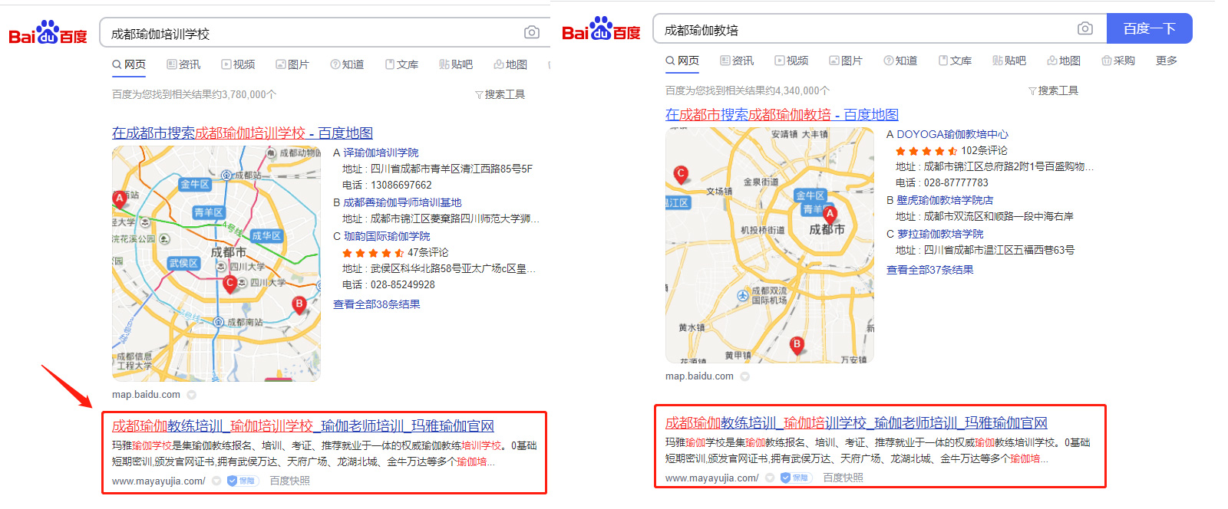Image resolution: width=1228 pixels, height=509 pixels.
Task: Click marker A beside 成都市 label on map
Action: coord(830,214)
